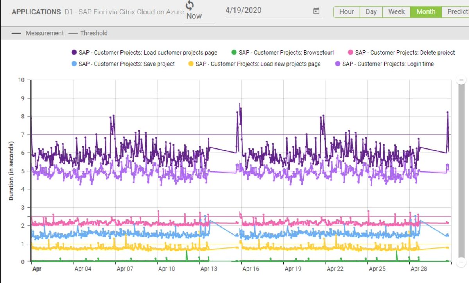469x283 pixels.
Task: Toggle the Measurement legend item
Action: 44,33
